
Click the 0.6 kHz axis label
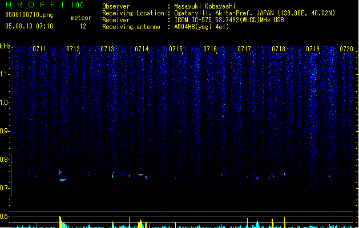click(x=5, y=217)
